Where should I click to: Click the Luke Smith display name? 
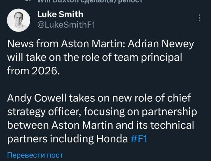pyautogui.click(x=60, y=14)
